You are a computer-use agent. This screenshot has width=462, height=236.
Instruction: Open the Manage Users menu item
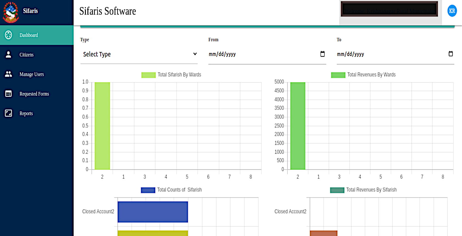(x=37, y=74)
